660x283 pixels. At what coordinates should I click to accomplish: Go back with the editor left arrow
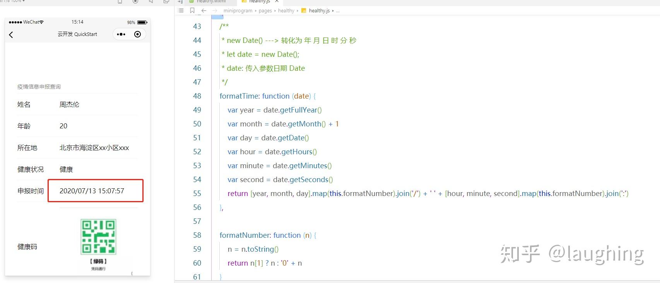coord(204,10)
